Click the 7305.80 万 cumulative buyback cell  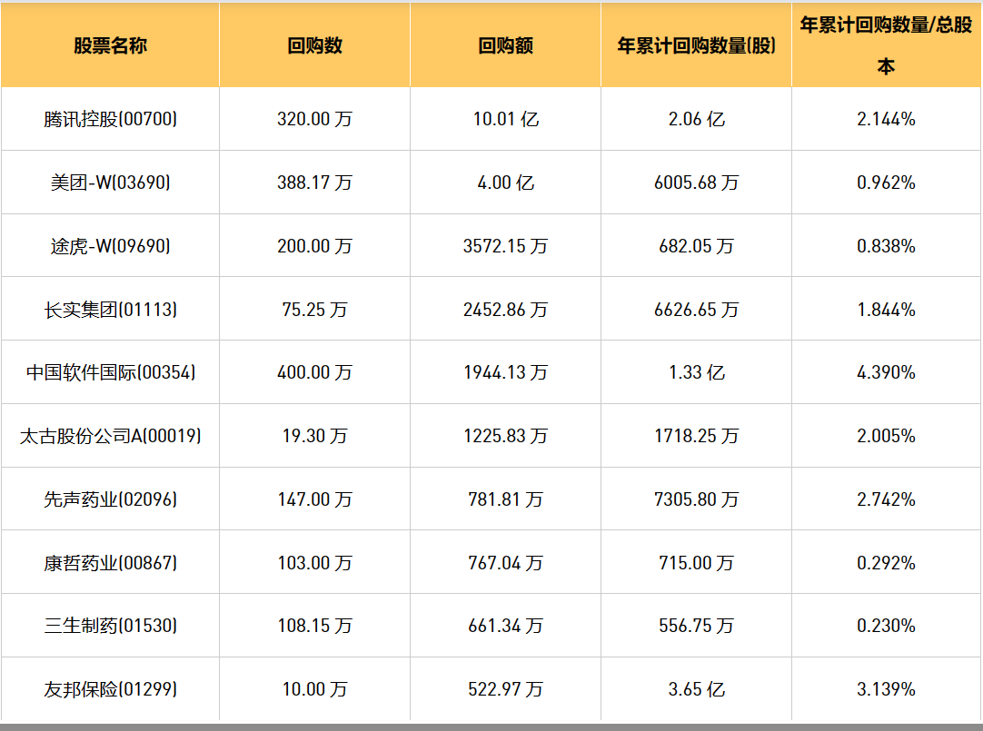tap(696, 499)
